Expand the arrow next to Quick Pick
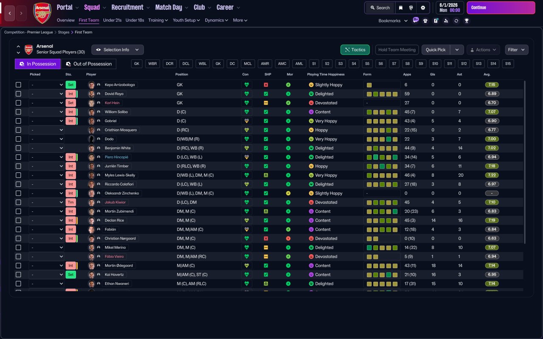The image size is (543, 339). [457, 50]
